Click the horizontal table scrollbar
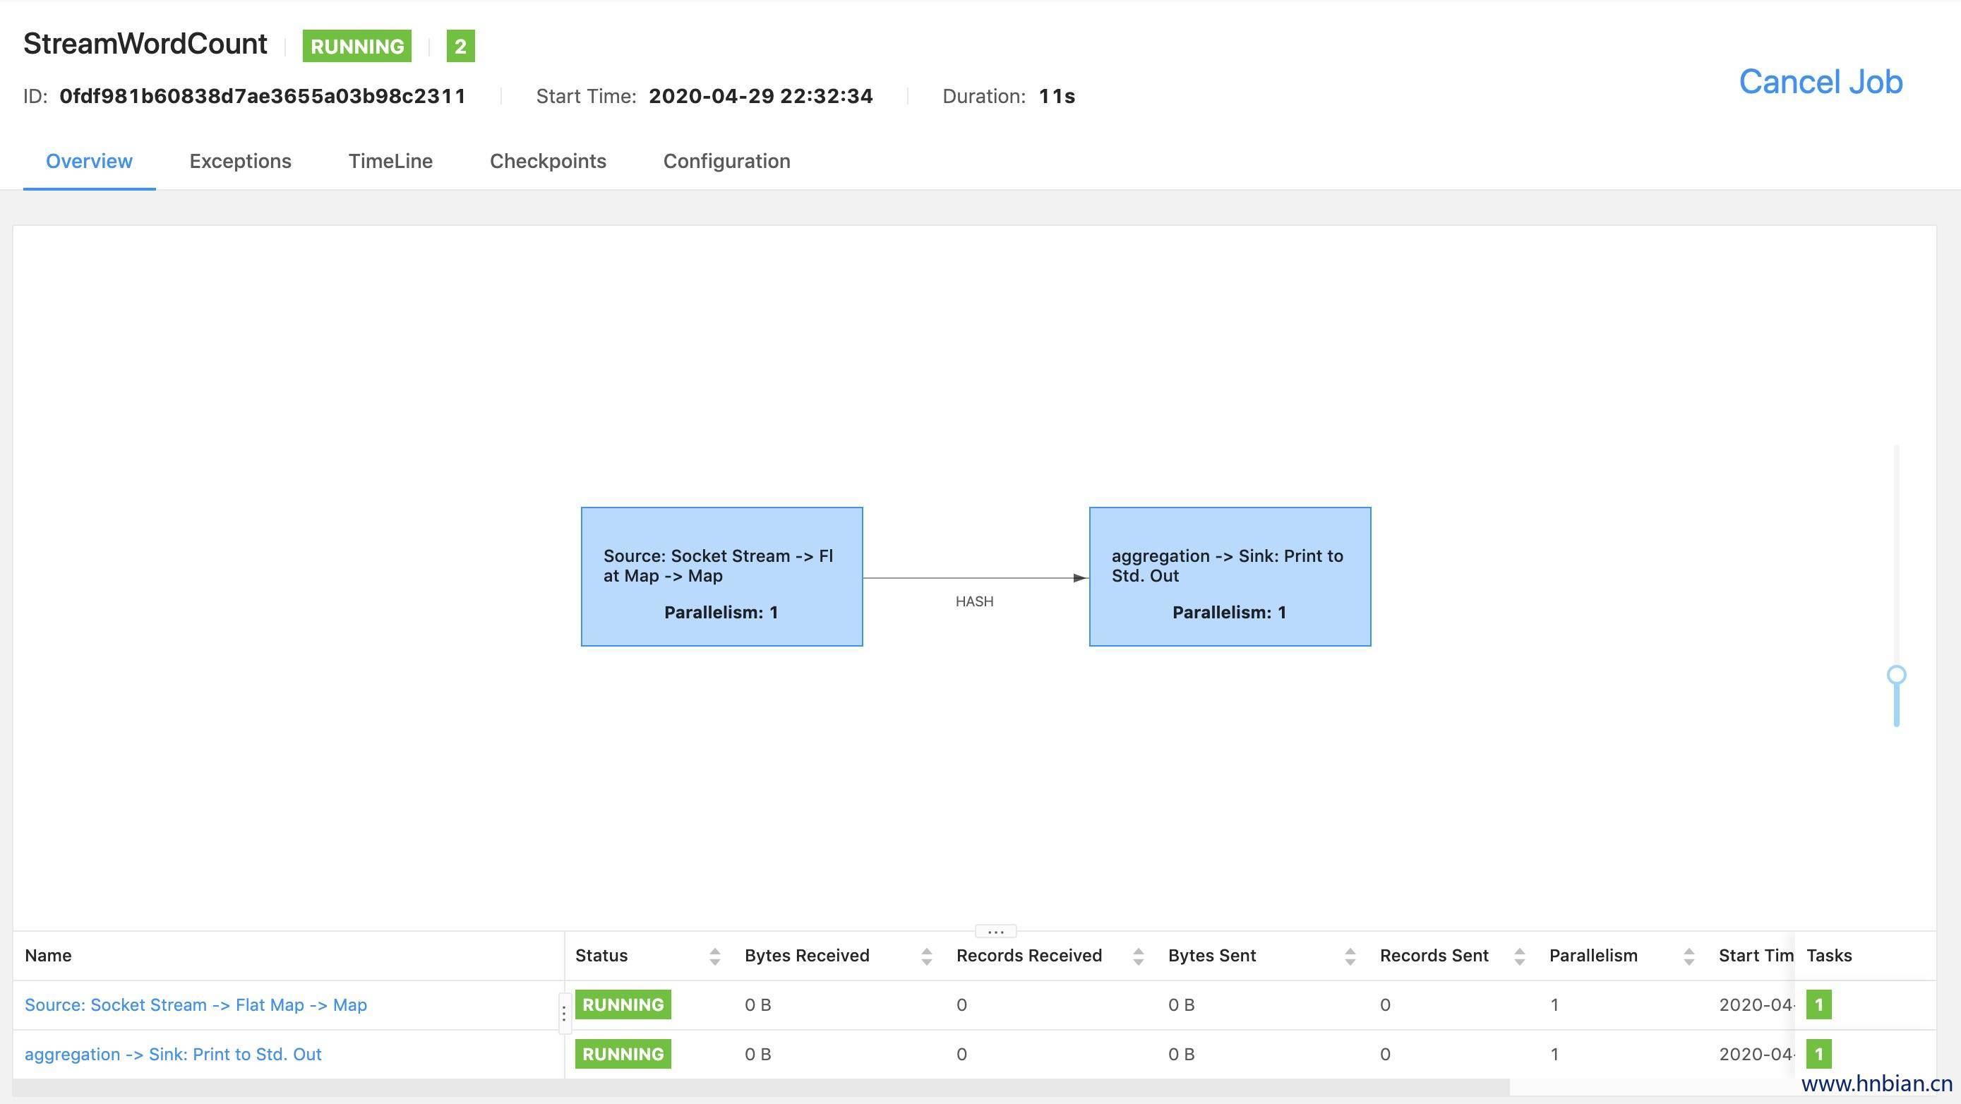1961x1104 pixels. point(761,1087)
